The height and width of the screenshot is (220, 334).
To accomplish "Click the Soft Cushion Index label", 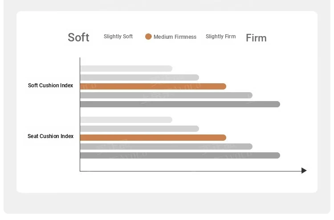I will [x=50, y=86].
